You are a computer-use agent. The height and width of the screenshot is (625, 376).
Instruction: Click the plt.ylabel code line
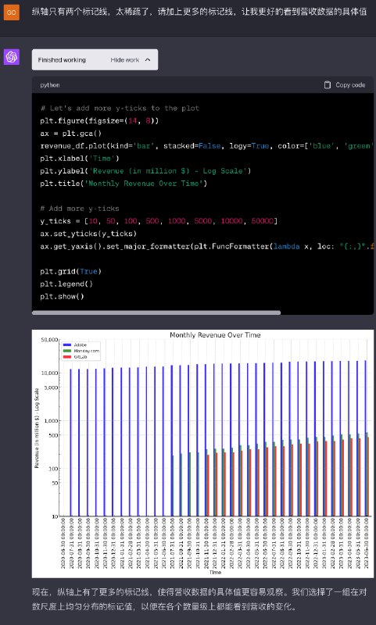click(x=145, y=171)
